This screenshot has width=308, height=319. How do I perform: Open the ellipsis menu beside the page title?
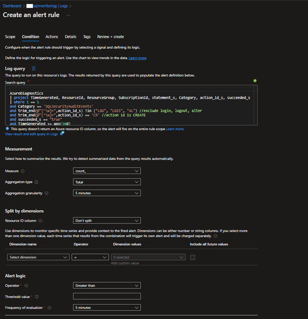[x=68, y=15]
